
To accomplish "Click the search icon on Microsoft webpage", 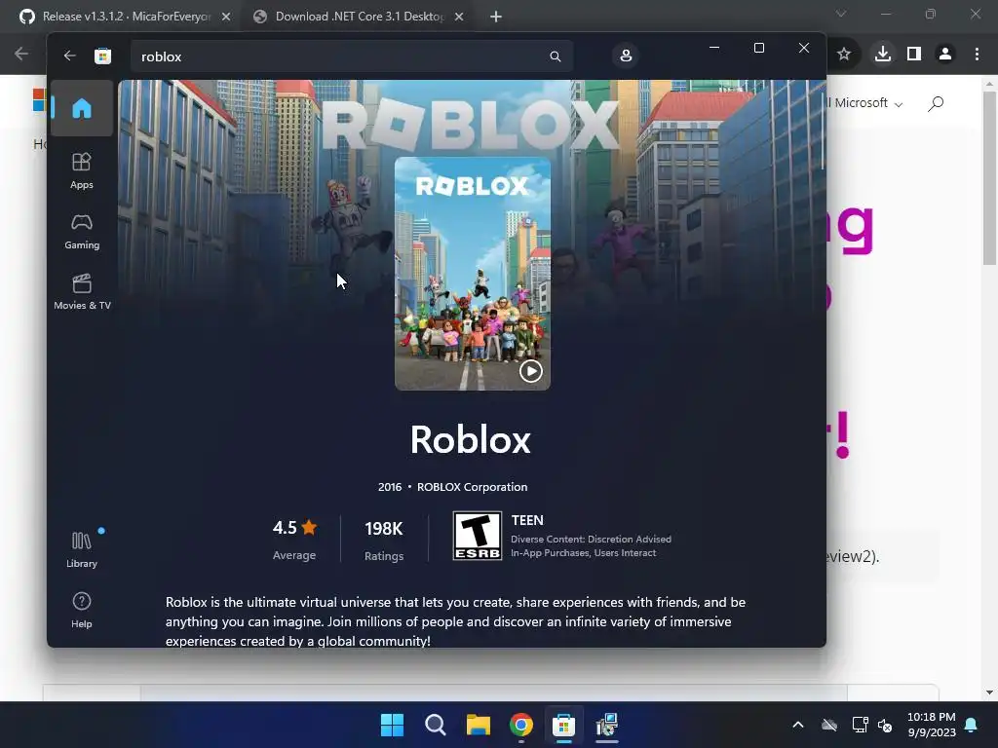I will (x=936, y=103).
